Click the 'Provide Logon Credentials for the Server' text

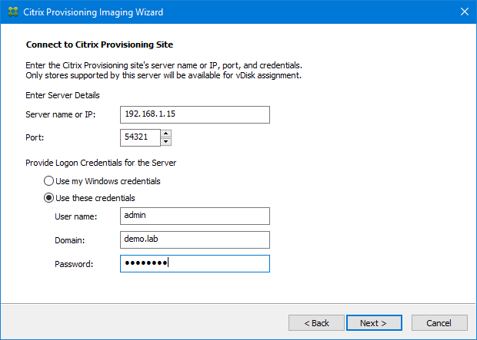101,163
